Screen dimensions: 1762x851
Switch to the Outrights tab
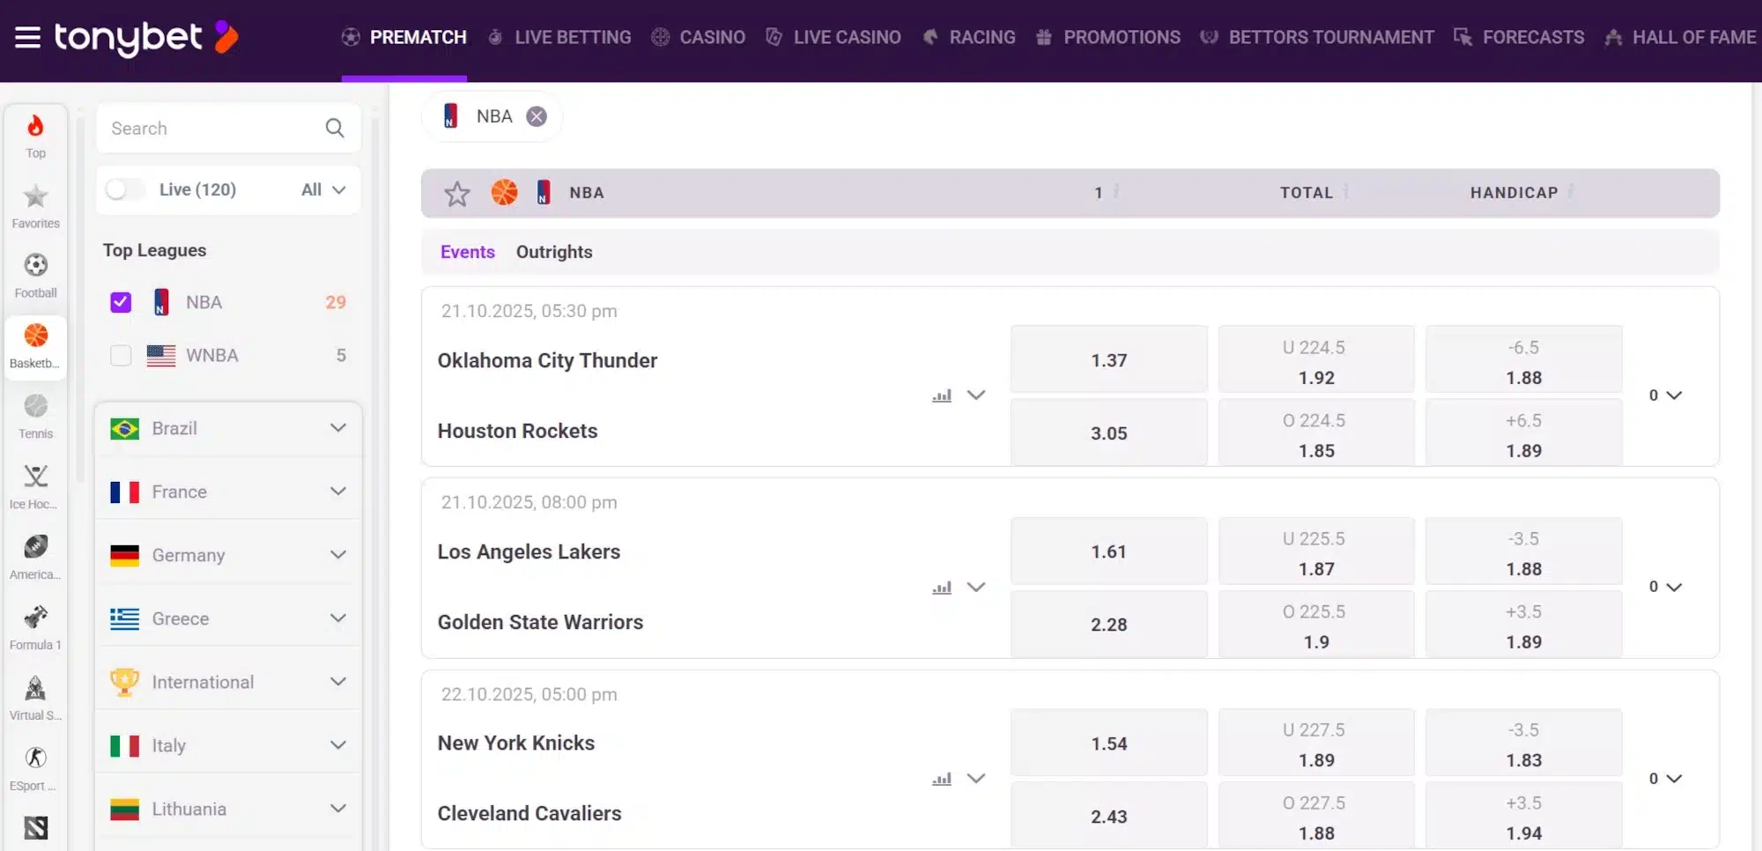click(x=554, y=252)
